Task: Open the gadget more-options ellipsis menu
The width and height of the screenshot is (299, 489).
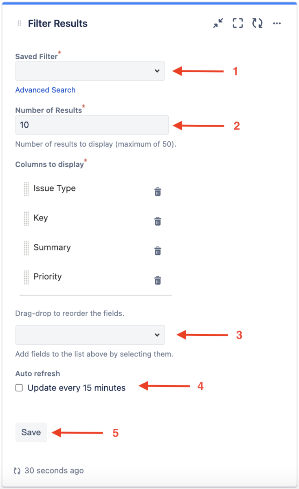Action: tap(277, 24)
